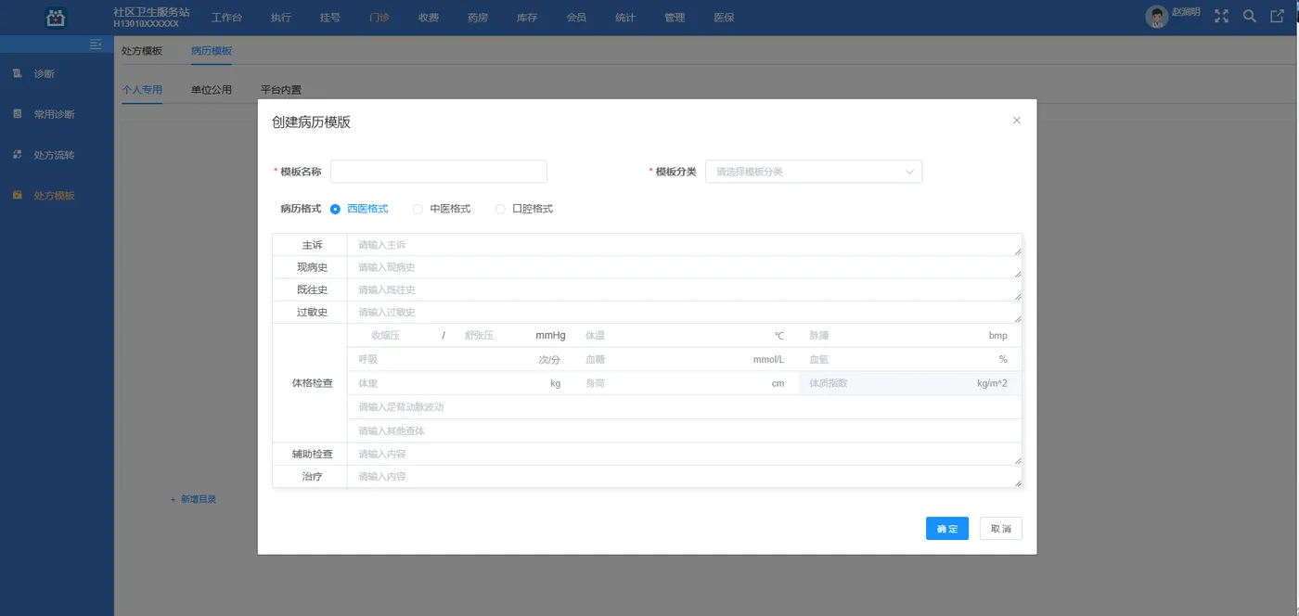Switch record format to 口腔格式
This screenshot has width=1299, height=616.
click(499, 208)
